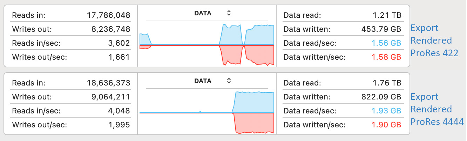Screen dimensions: 467x141
Task: Click the up-down chevron icon in the ProRes 4444 panel
Action: pyautogui.click(x=229, y=81)
